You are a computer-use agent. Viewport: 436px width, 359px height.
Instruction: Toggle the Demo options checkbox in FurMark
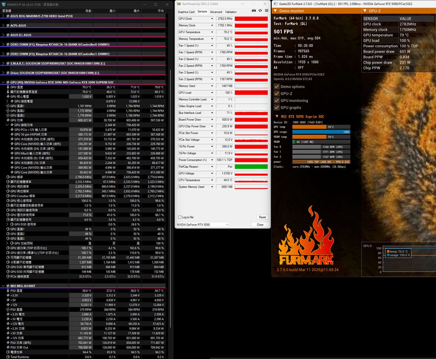277,87
